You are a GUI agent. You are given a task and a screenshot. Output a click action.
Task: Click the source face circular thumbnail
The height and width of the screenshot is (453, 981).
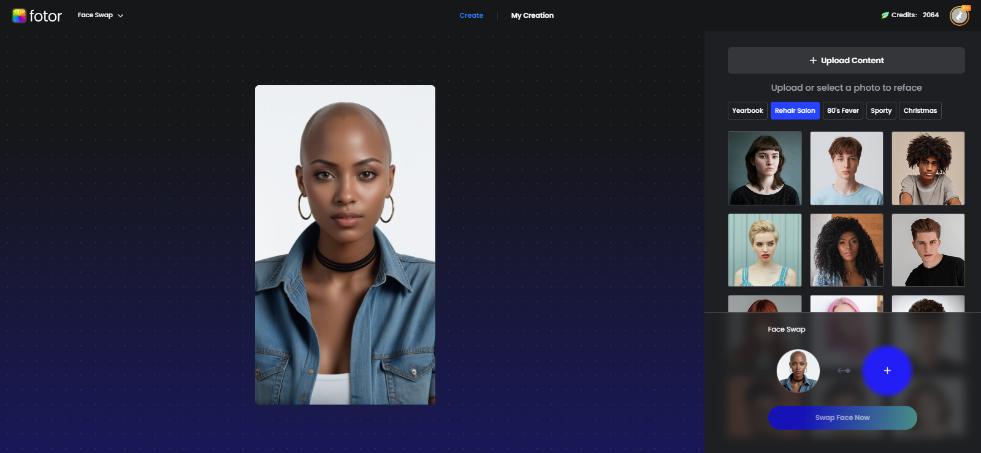[x=798, y=371]
